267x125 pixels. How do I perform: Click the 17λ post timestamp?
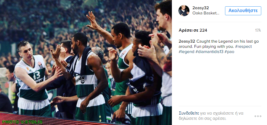[258, 30]
